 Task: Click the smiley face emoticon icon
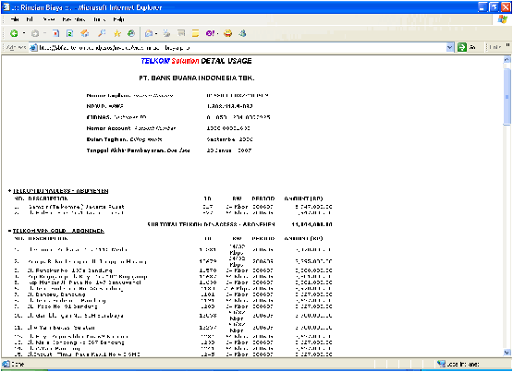coord(228,33)
